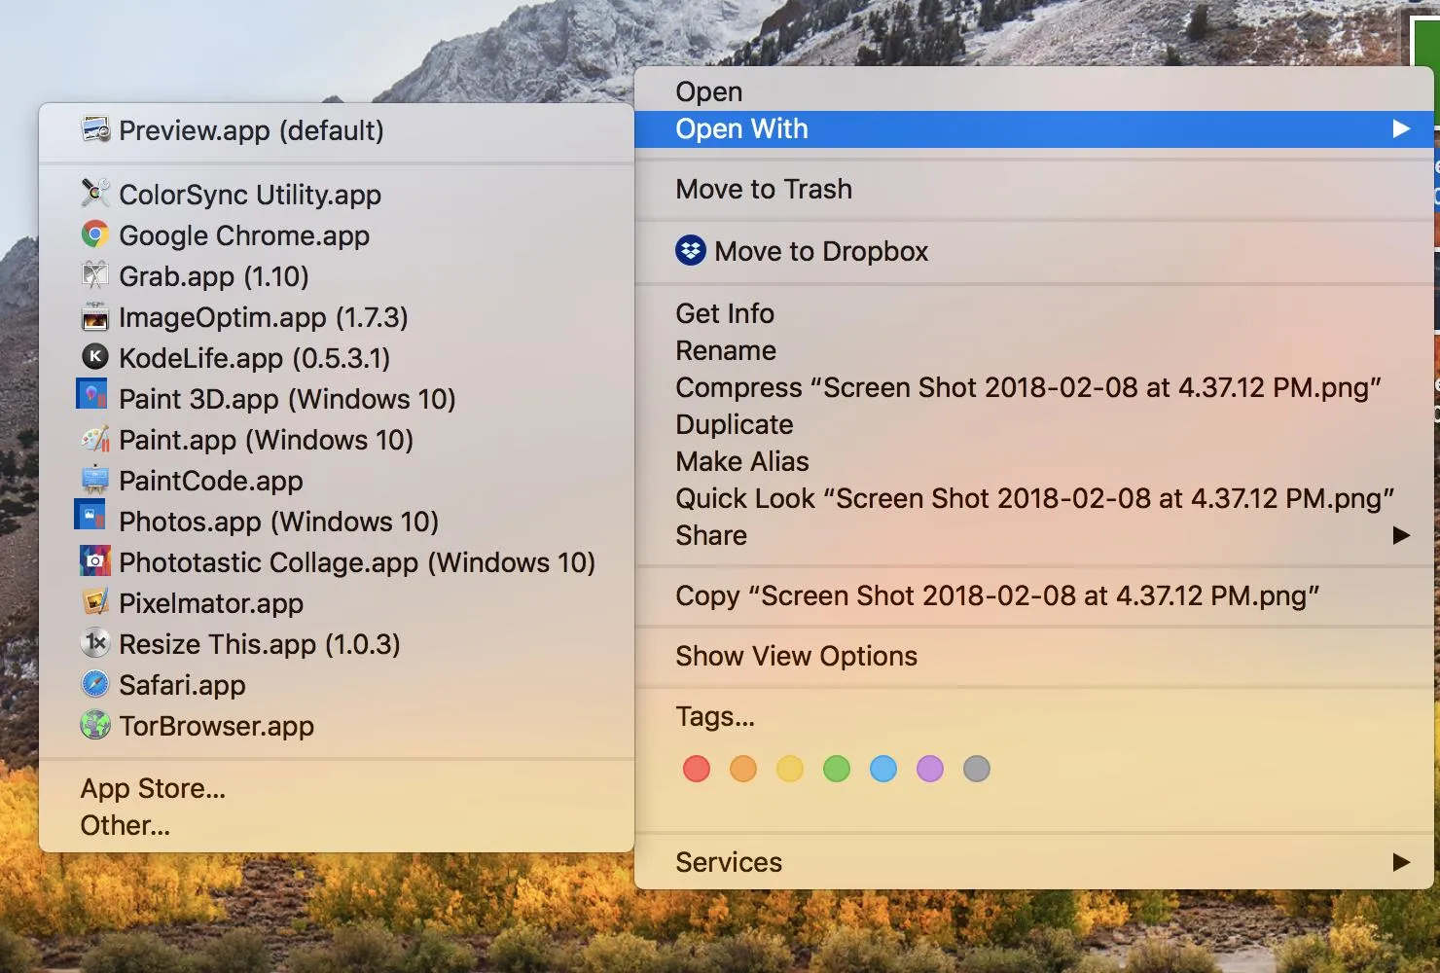Click the Grab app icon
The width and height of the screenshot is (1440, 973).
pos(95,275)
